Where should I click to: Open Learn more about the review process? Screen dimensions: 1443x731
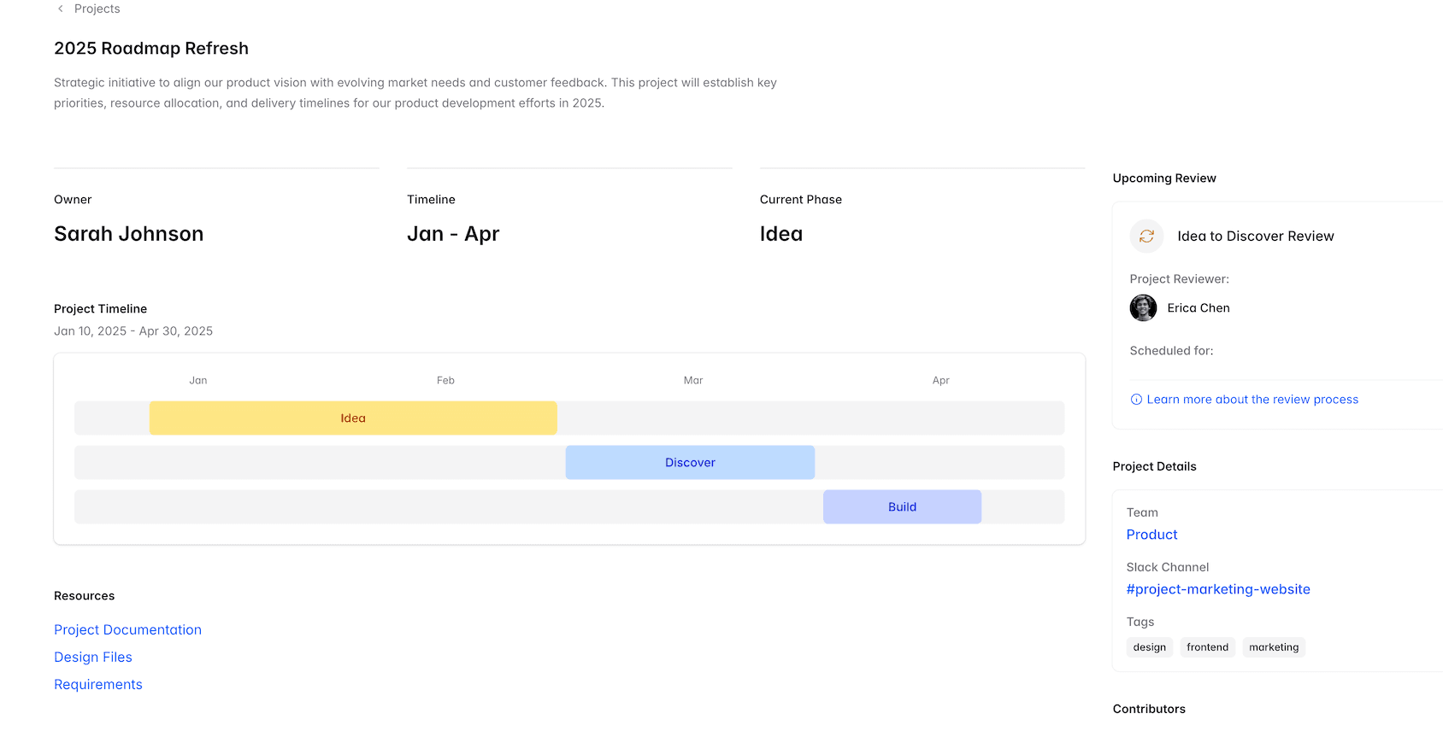(x=1252, y=400)
